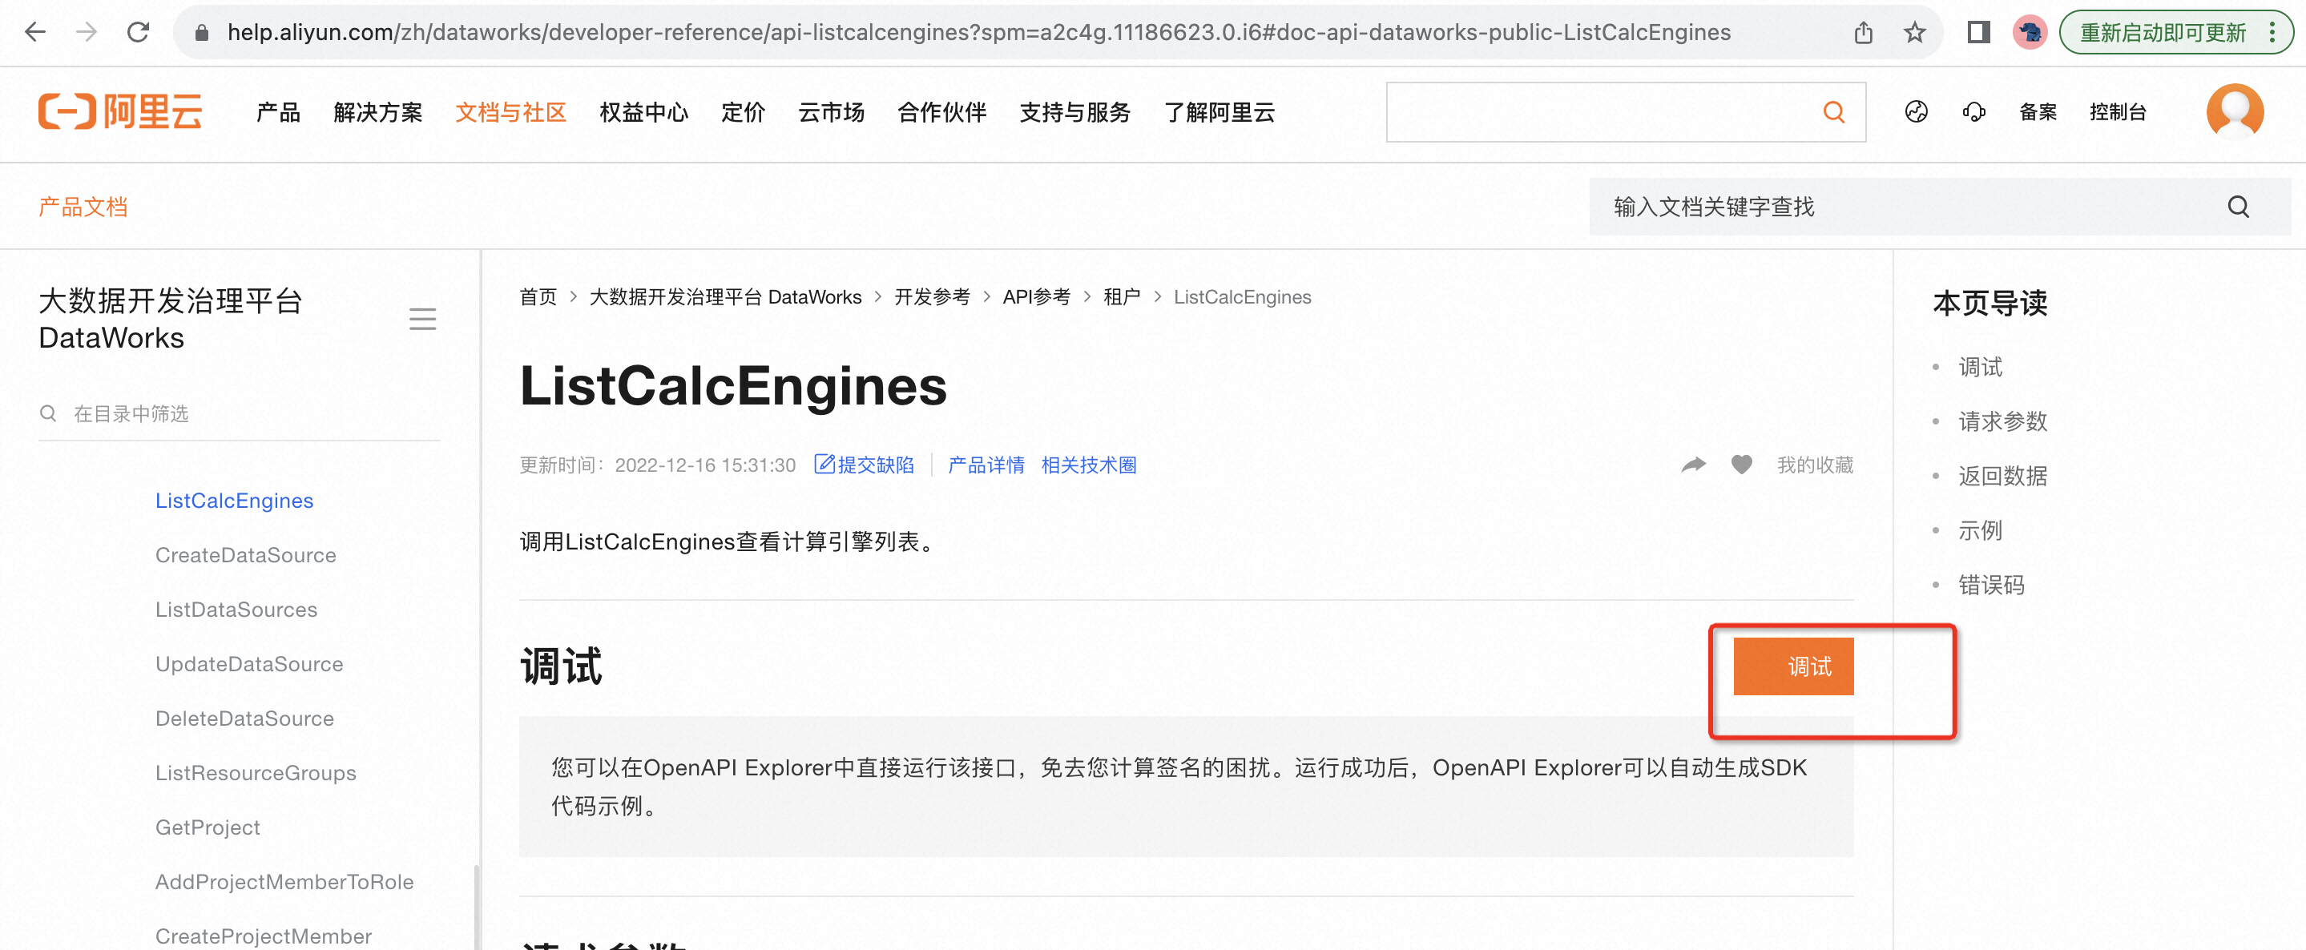Jump to 返回数据 in the page guide
2306x950 pixels.
click(2002, 476)
